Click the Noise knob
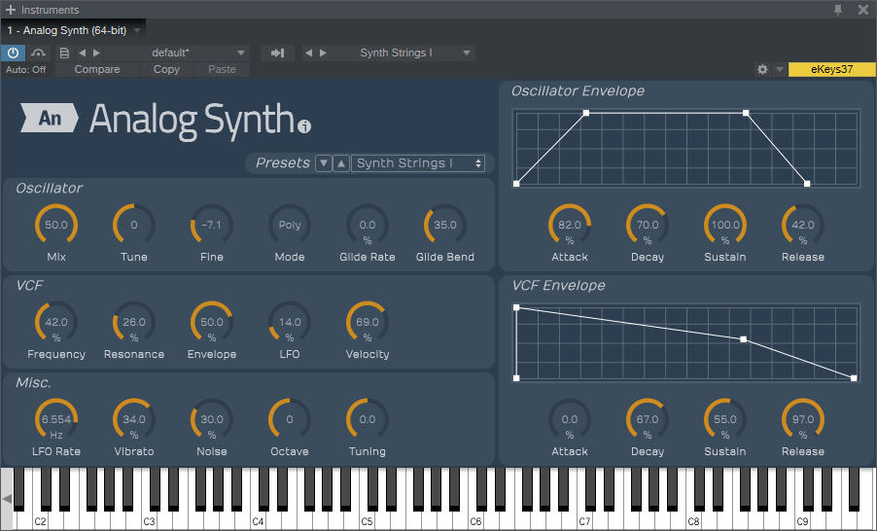Screen dimensions: 877x531 (x=211, y=419)
